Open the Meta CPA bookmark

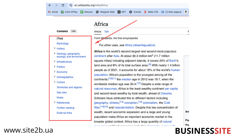pyautogui.click(x=151, y=12)
